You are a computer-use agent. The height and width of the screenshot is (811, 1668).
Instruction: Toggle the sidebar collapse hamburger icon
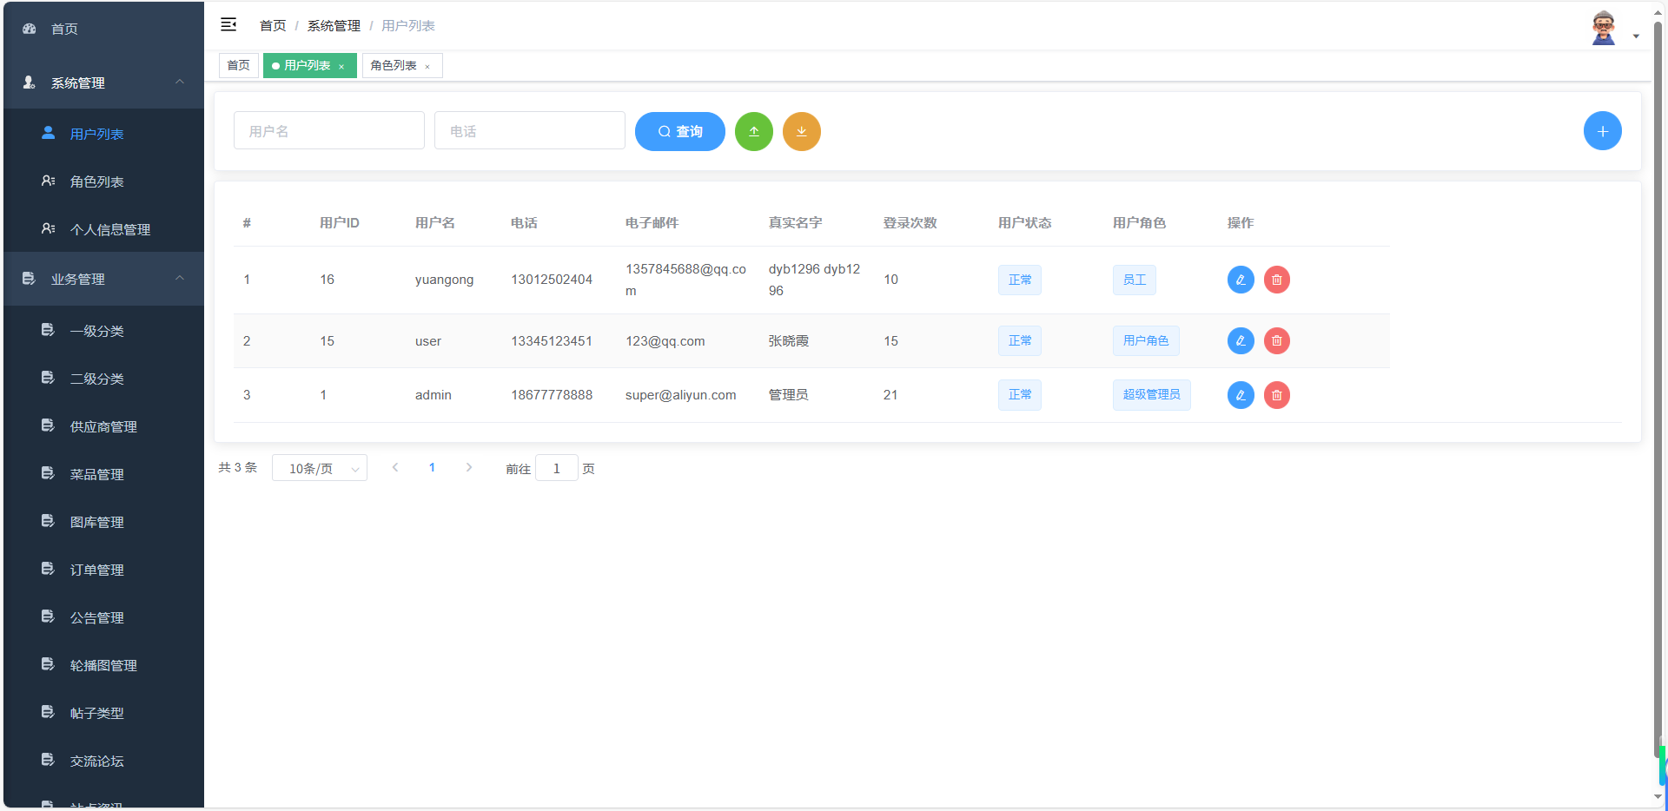(228, 25)
